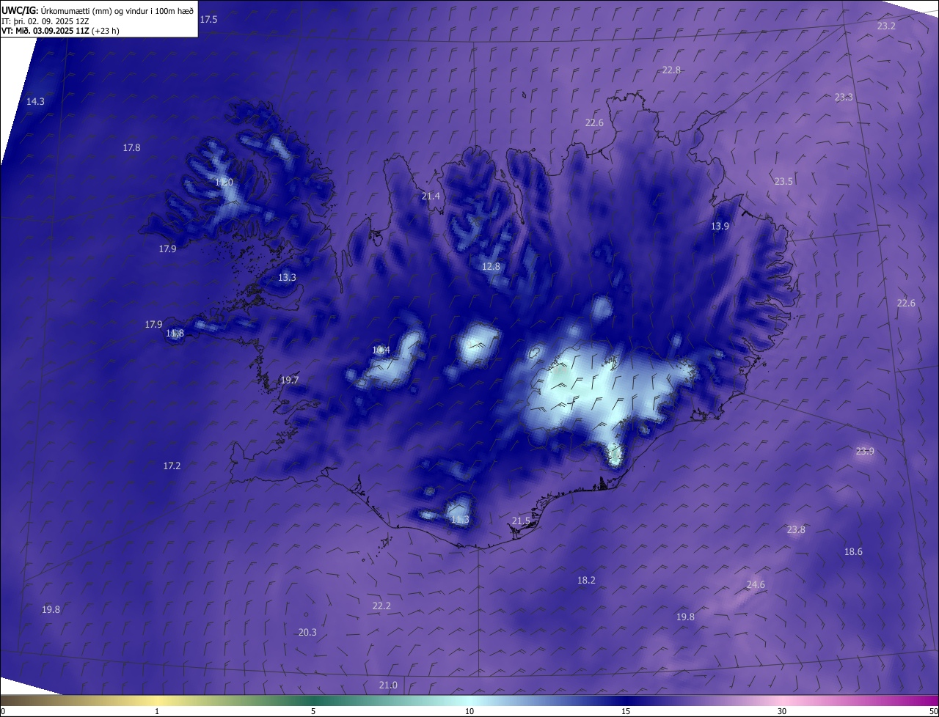Click the color scale label 1
This screenshot has height=717, width=939.
pyautogui.click(x=157, y=711)
